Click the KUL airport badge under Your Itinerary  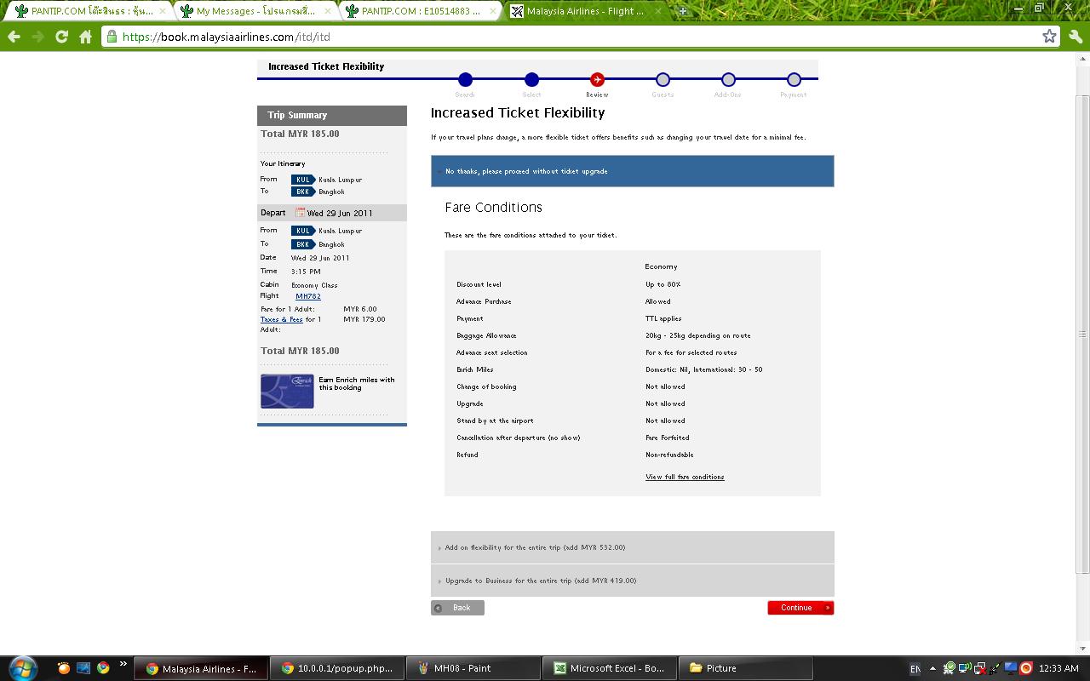pos(303,180)
